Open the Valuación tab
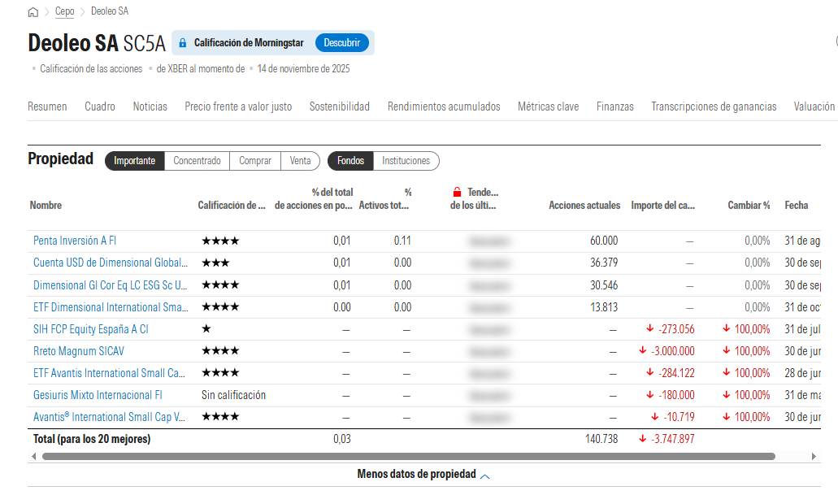Screen dimensions: 838x495 coord(814,106)
